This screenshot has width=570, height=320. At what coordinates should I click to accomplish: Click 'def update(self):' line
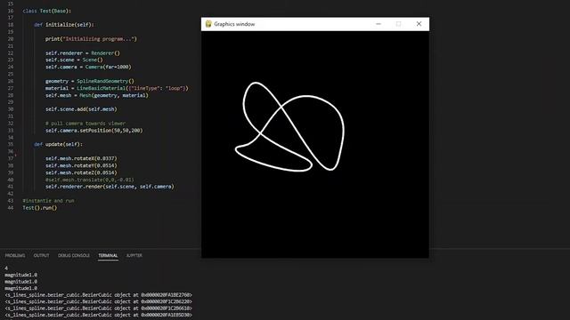(x=58, y=144)
